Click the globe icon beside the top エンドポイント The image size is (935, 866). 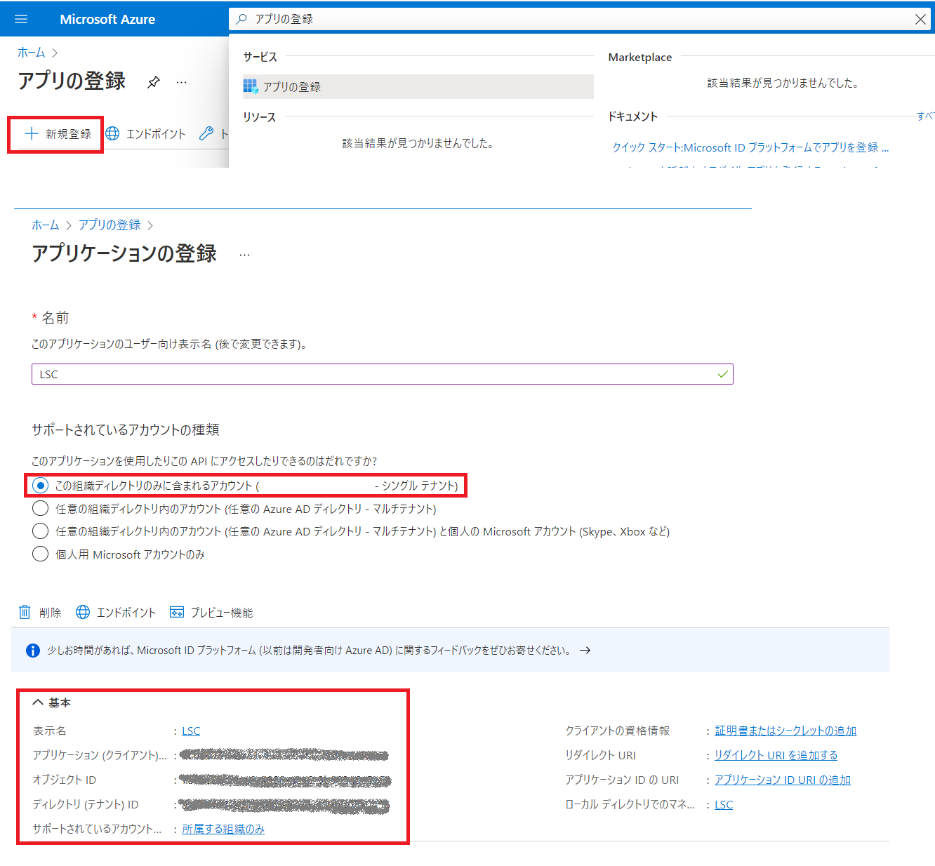(x=112, y=133)
